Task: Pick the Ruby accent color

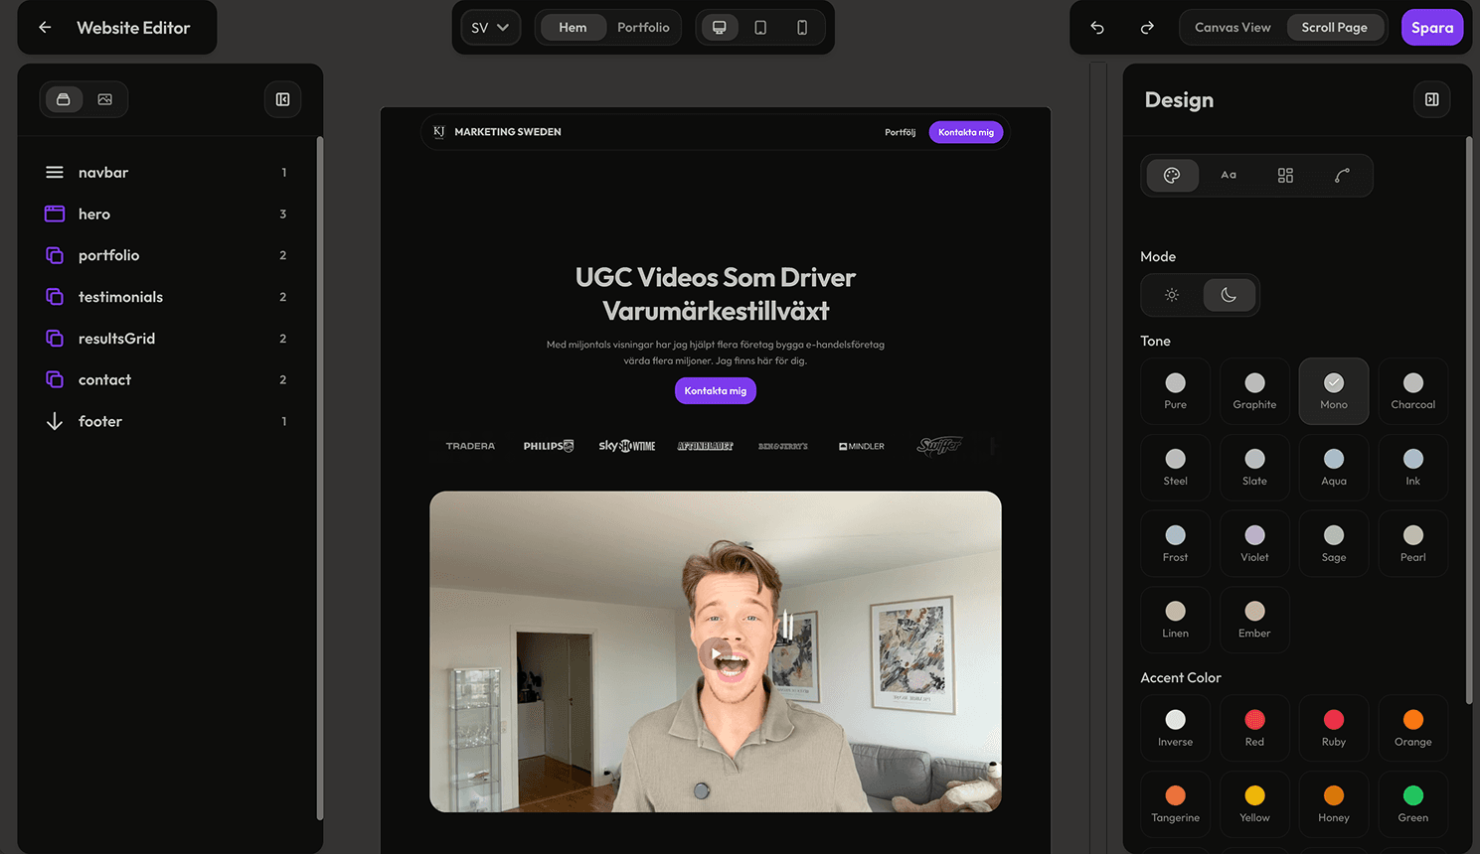Action: click(x=1334, y=728)
